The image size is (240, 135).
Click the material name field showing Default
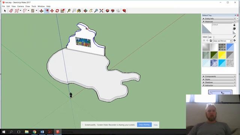point(222,25)
